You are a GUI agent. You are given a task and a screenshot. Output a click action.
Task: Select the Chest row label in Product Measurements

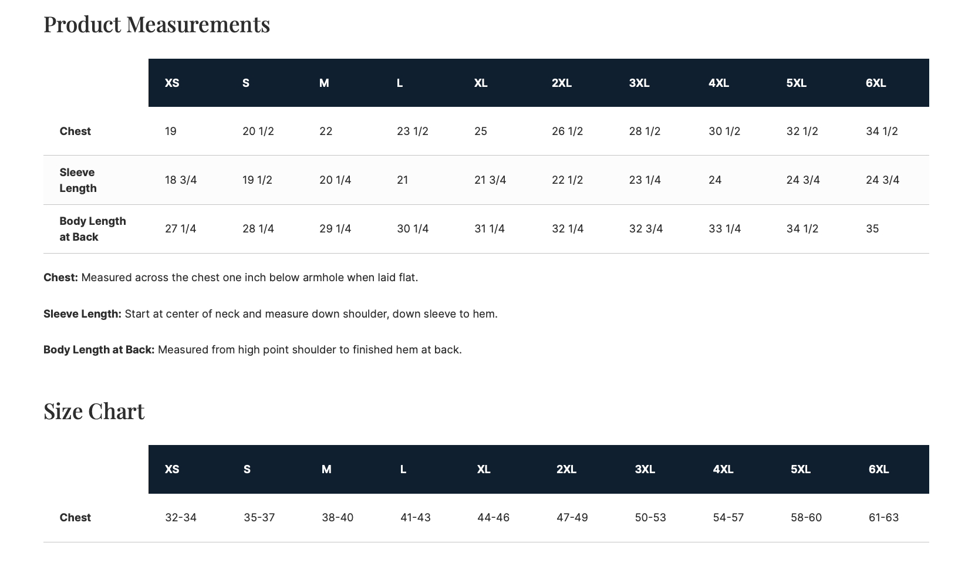pos(75,131)
